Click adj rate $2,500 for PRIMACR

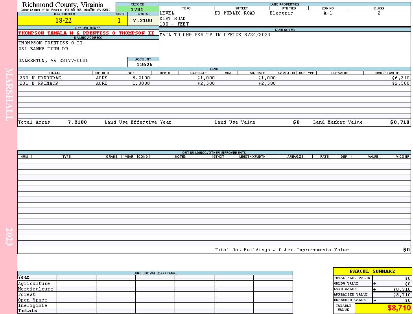coord(267,83)
